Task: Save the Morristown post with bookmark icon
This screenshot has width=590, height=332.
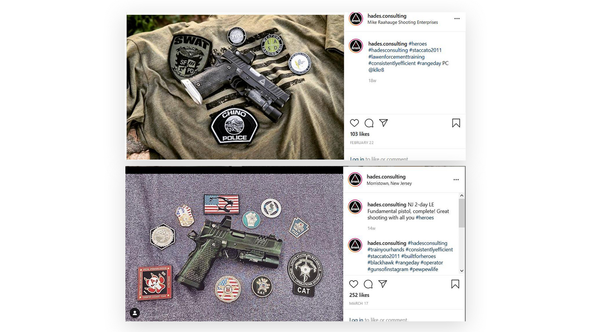Action: tap(455, 284)
